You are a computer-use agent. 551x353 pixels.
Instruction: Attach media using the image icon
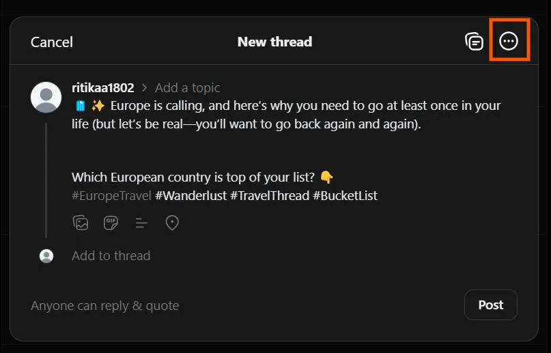pos(81,223)
